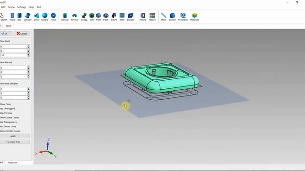This screenshot has width=305, height=171.
Task: Open the Projection tool in toolbar
Action: coord(183,17)
